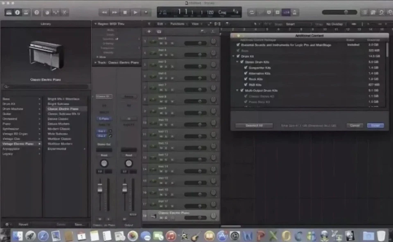Open the Inspector with the info icon
Viewport: 393px width, 242px height.
click(x=18, y=13)
